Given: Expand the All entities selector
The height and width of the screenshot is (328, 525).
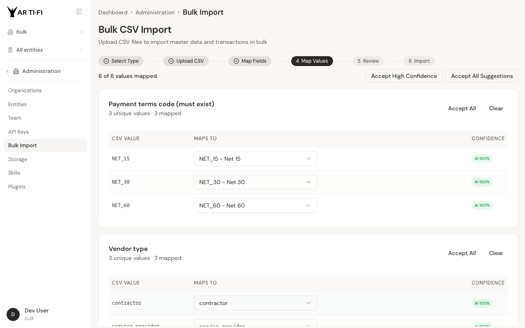Looking at the screenshot, I should coord(46,50).
